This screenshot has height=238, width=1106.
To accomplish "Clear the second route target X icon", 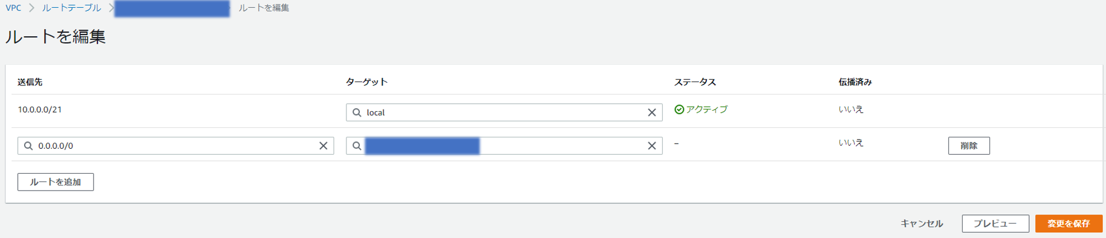I will (651, 146).
